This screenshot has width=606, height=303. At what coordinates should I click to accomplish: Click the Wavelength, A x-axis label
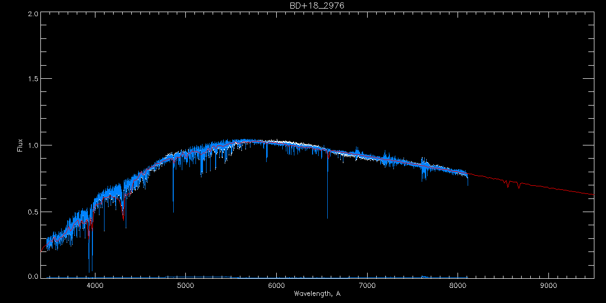(317, 294)
